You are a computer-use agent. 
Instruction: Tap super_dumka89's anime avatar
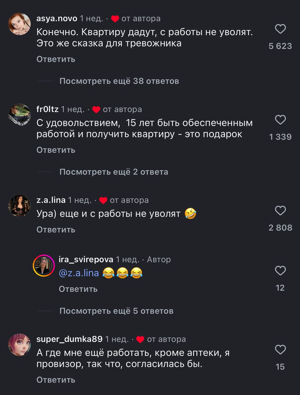click(x=19, y=344)
